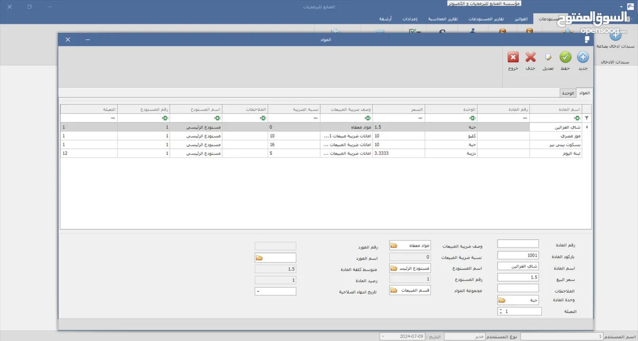Open folder icon for اسم المورد field
The width and height of the screenshot is (638, 341).
point(259,258)
